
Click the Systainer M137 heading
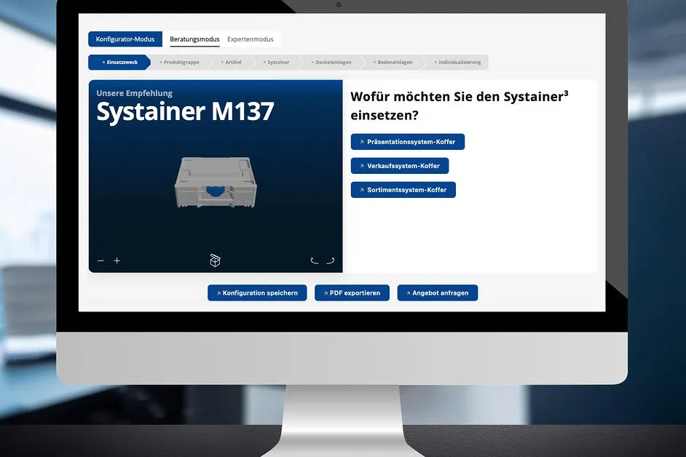tap(185, 111)
